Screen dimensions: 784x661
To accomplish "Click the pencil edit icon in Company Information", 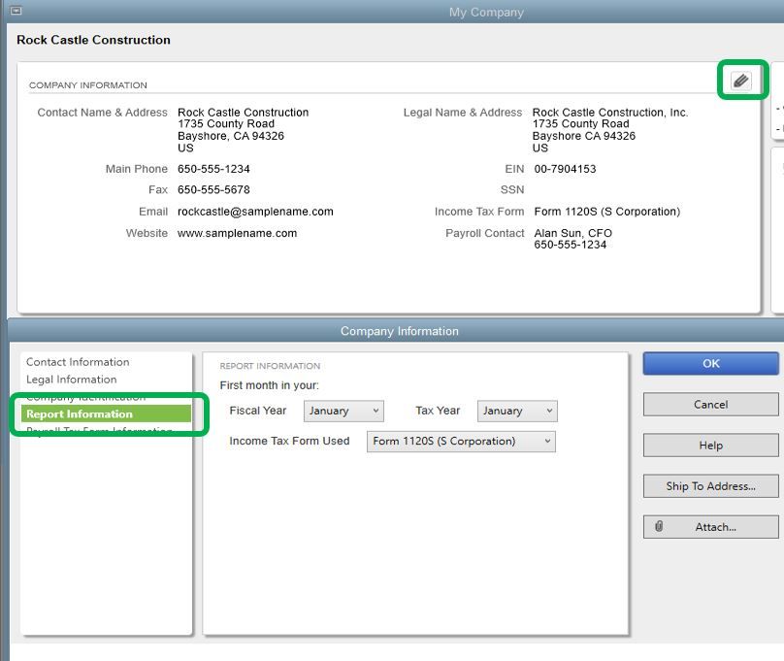I will coord(740,81).
